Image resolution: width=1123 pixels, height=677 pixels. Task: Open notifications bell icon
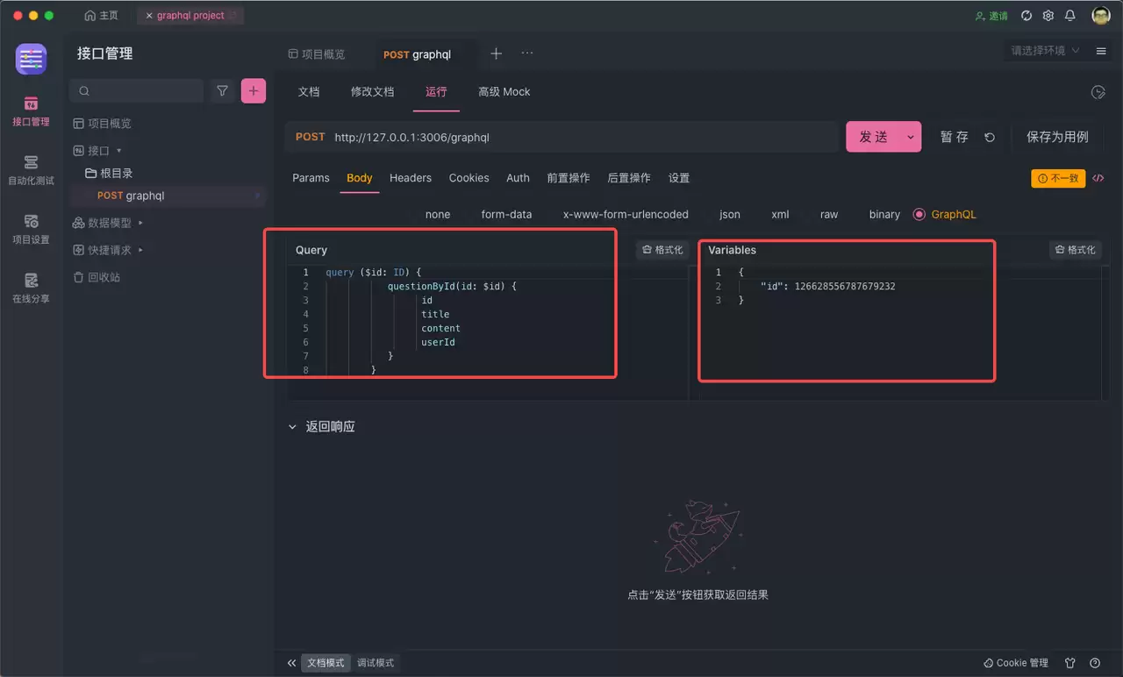1070,16
